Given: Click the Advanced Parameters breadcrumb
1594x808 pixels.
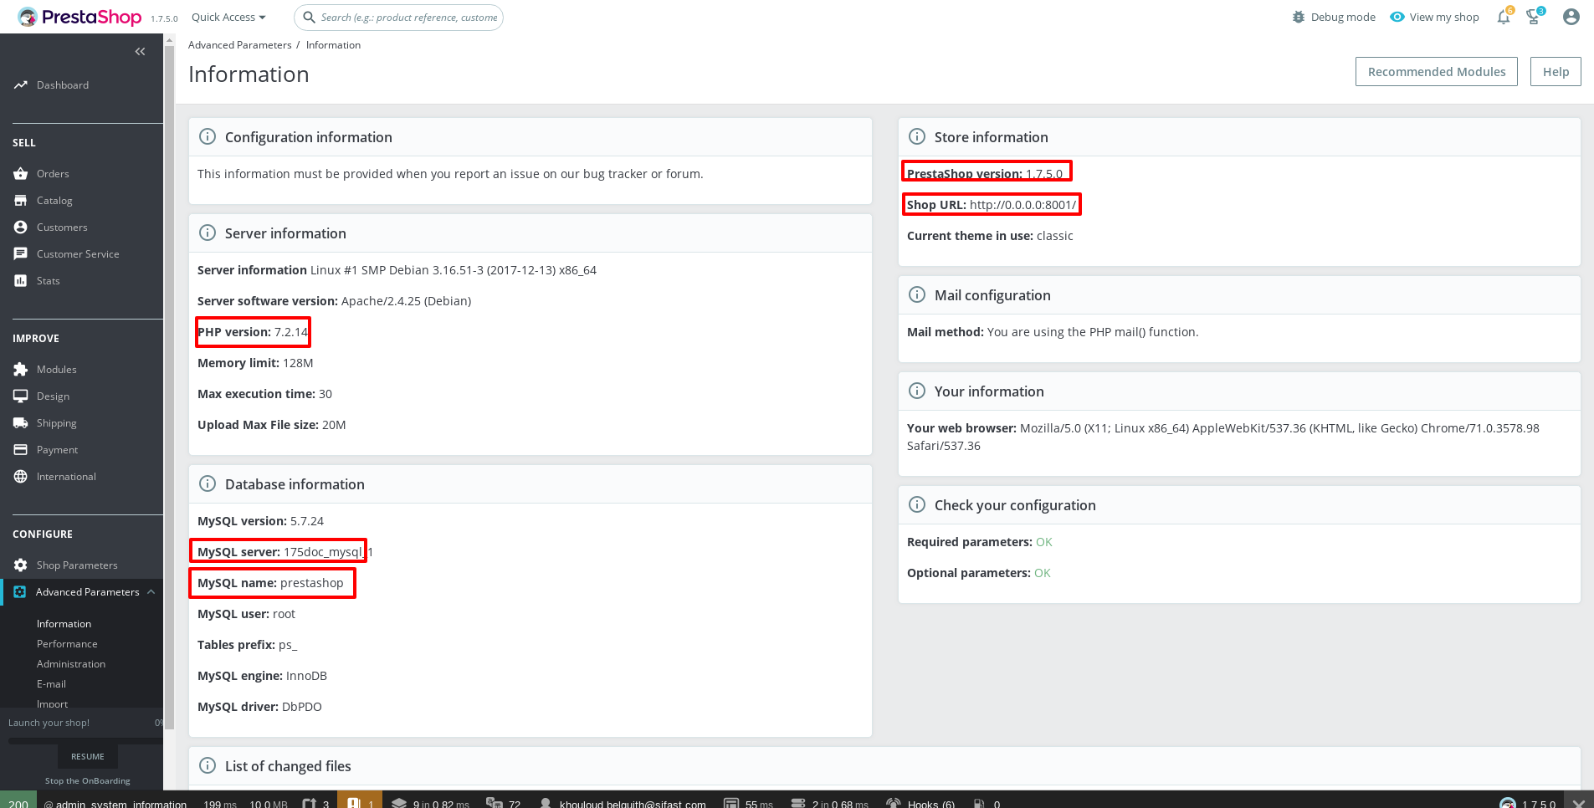Looking at the screenshot, I should pyautogui.click(x=240, y=45).
